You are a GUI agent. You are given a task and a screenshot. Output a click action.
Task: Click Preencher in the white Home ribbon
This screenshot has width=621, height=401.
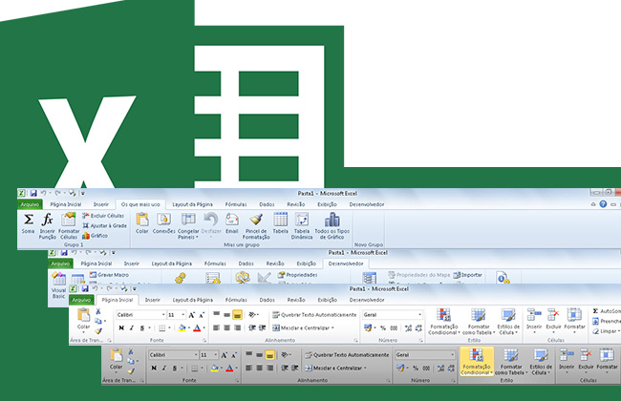pyautogui.click(x=607, y=321)
